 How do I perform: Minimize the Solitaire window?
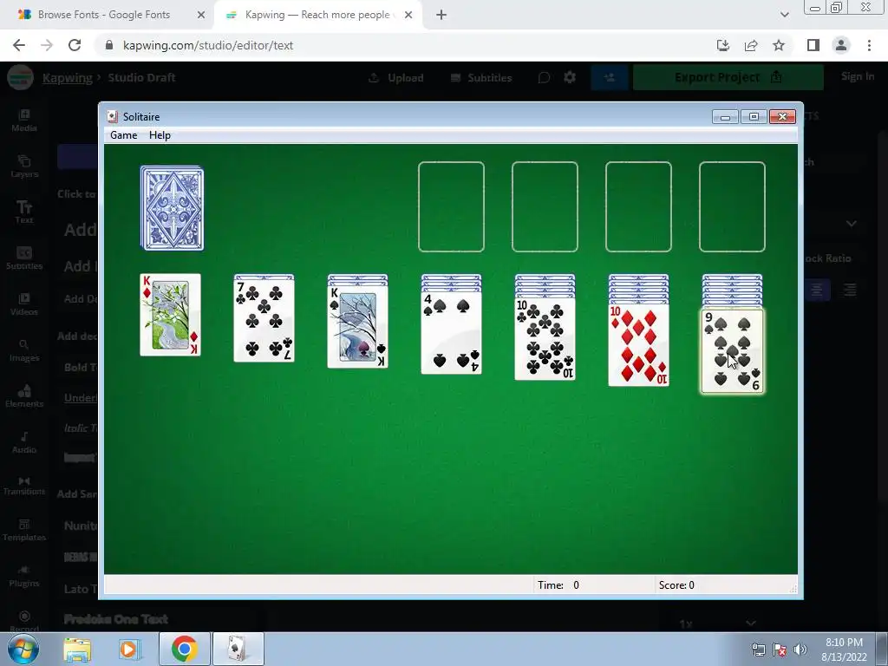point(725,117)
